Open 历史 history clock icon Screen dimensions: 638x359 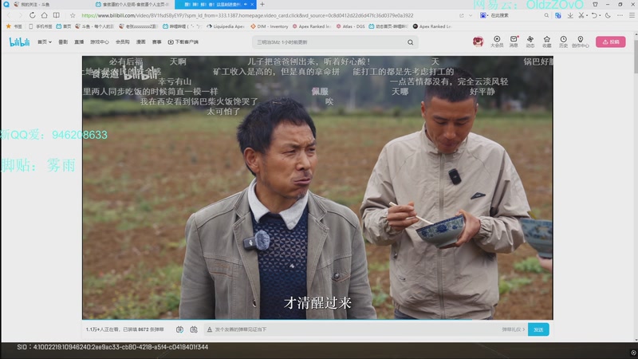(x=563, y=41)
